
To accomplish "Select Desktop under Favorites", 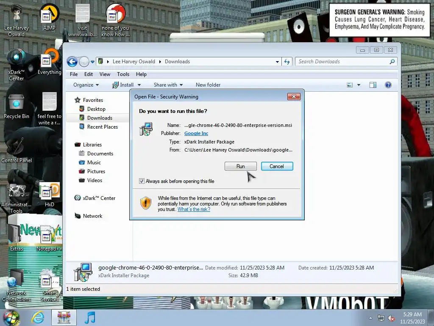I will coord(96,109).
